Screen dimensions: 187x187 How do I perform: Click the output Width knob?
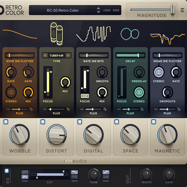click(x=146, y=174)
